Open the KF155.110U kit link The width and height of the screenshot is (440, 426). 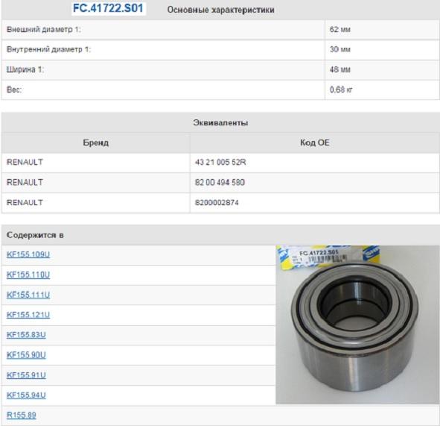click(x=28, y=275)
